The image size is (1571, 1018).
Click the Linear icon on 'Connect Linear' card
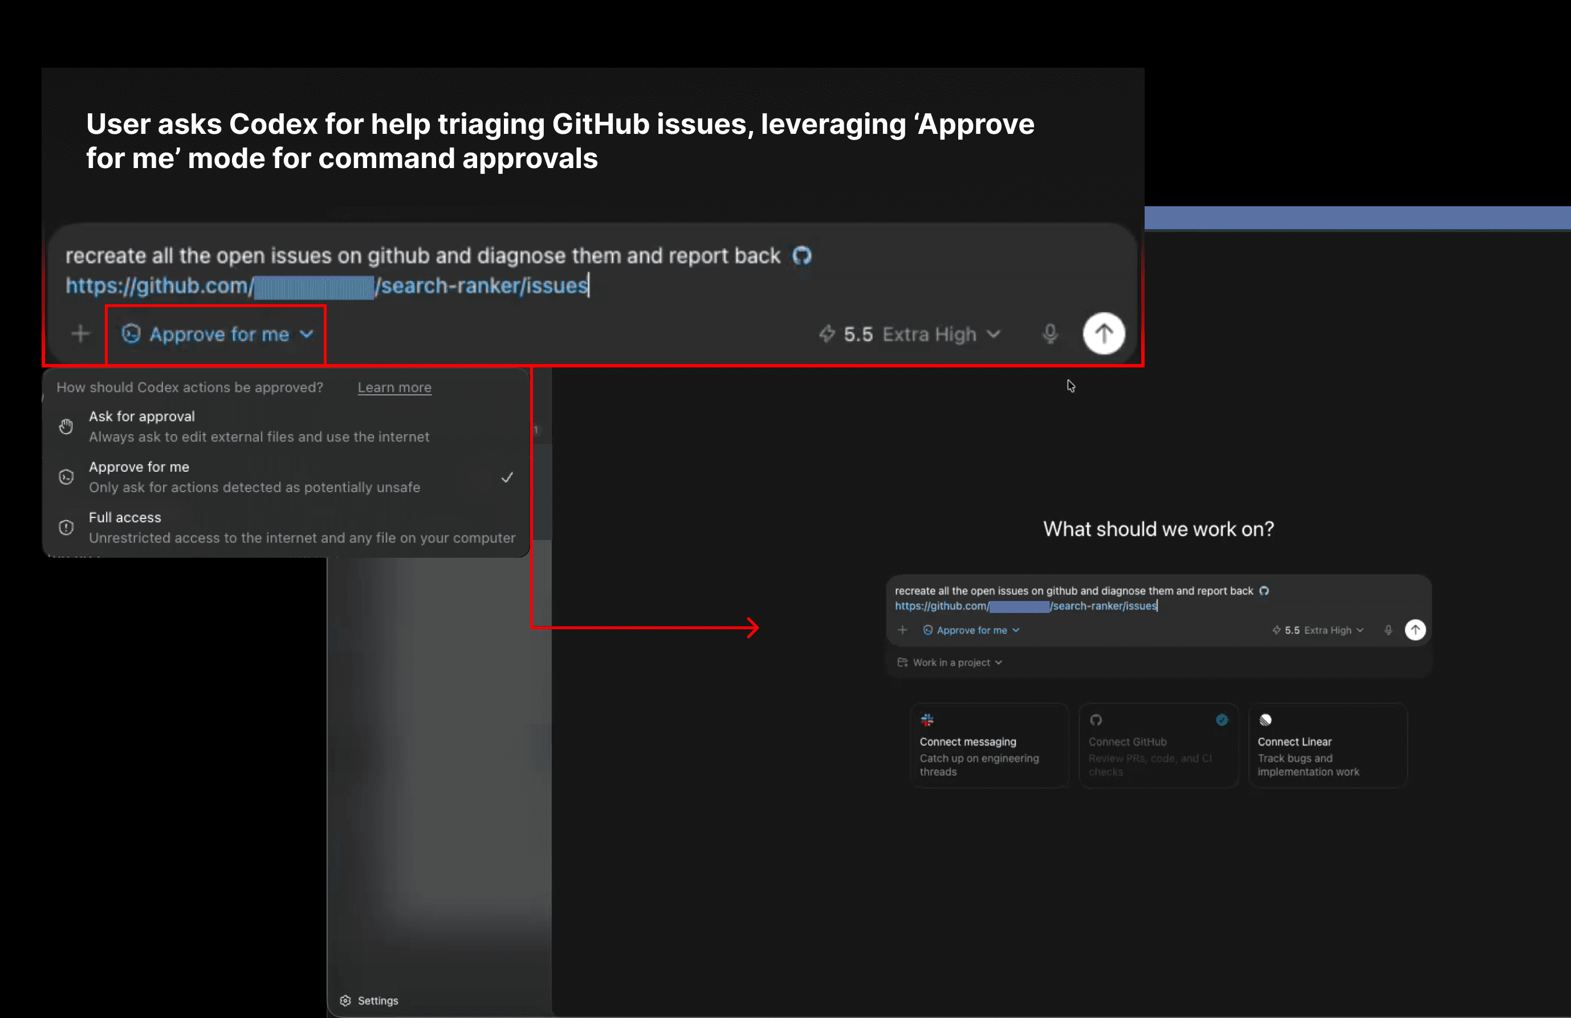[x=1265, y=720]
